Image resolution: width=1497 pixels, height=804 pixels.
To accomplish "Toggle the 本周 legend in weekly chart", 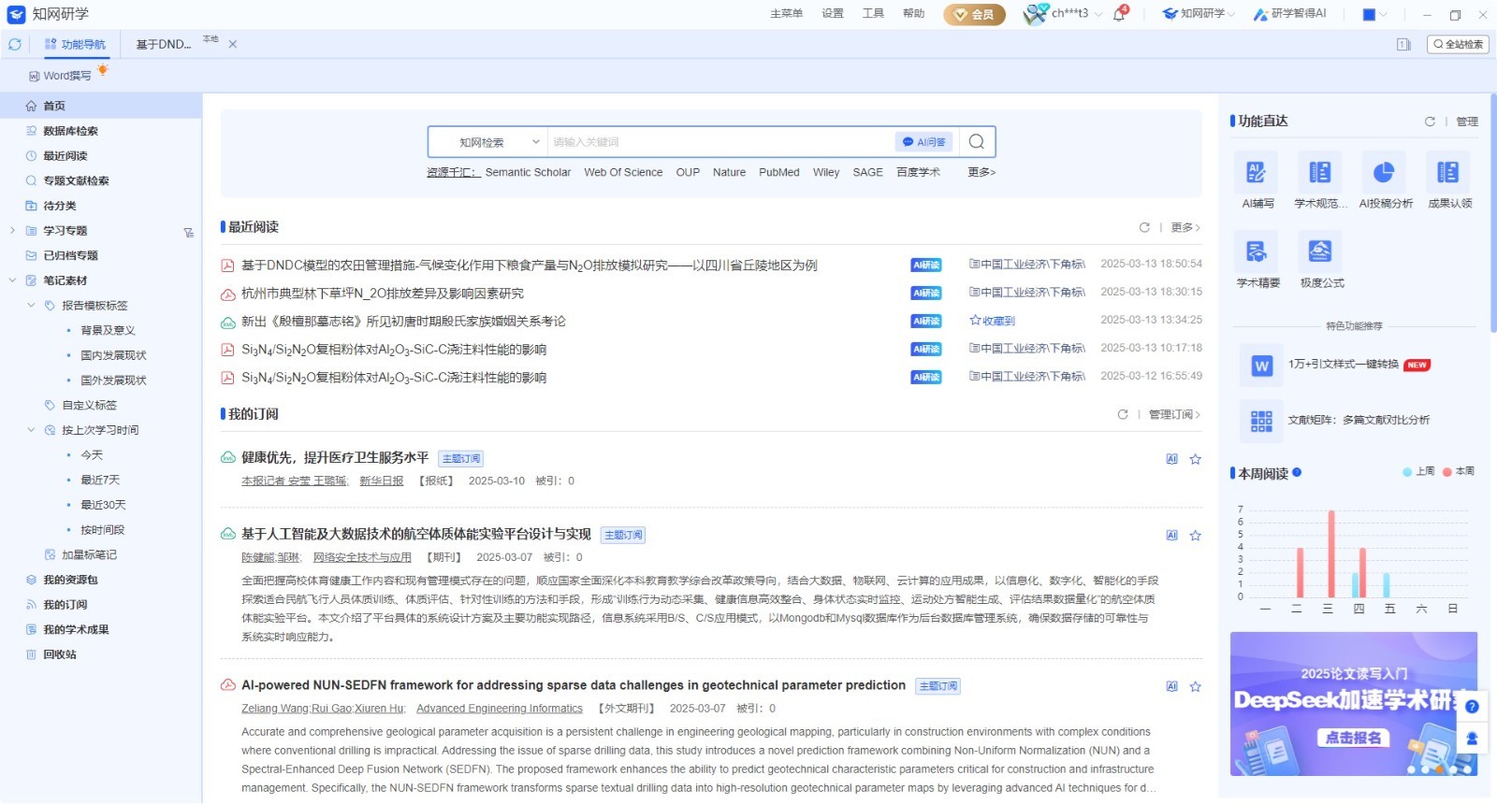I will 1459,472.
